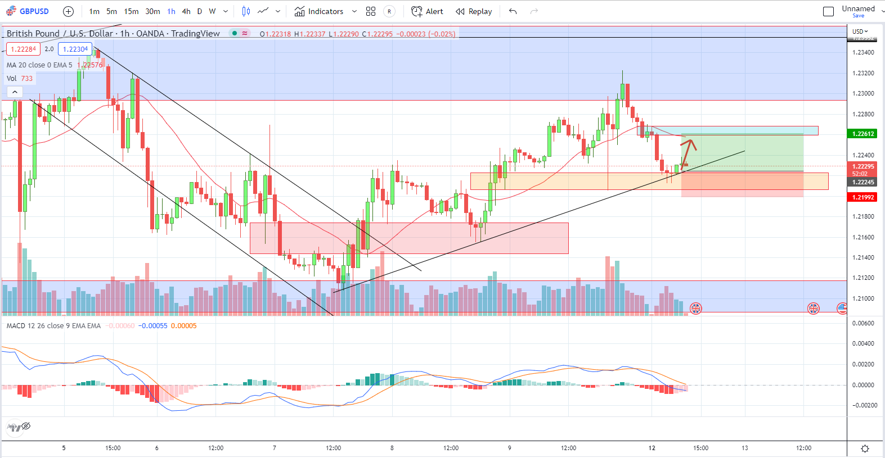Click the −0.00023 (−0.02%) change value
The image size is (885, 458).
point(426,34)
